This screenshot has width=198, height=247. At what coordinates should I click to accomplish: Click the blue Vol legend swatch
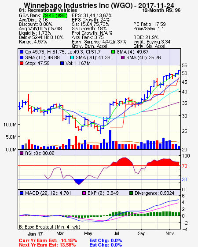(x=62, y=63)
